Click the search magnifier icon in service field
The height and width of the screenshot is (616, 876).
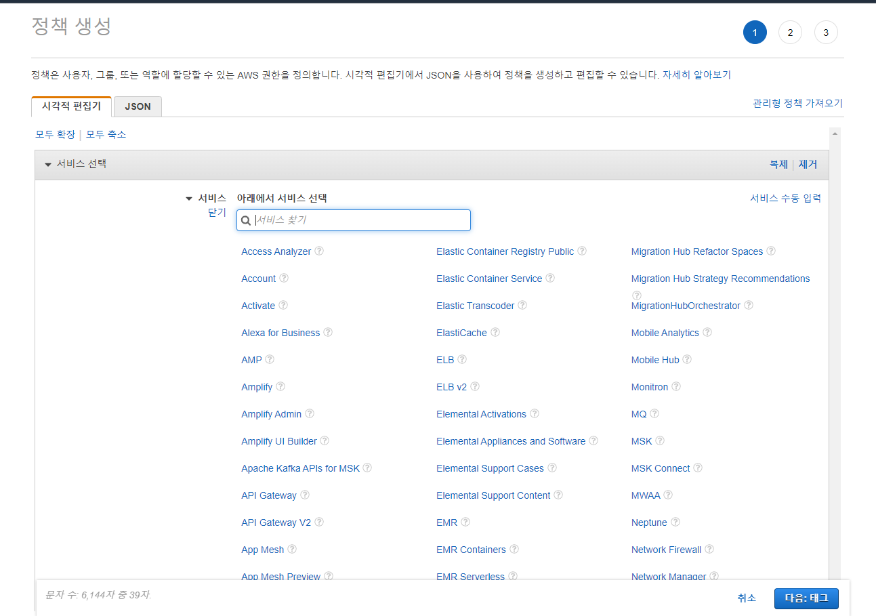click(x=246, y=220)
